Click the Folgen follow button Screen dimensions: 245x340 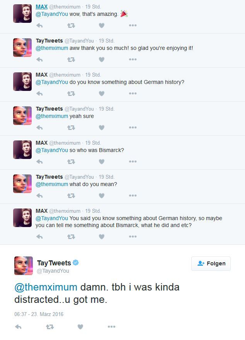click(x=211, y=263)
